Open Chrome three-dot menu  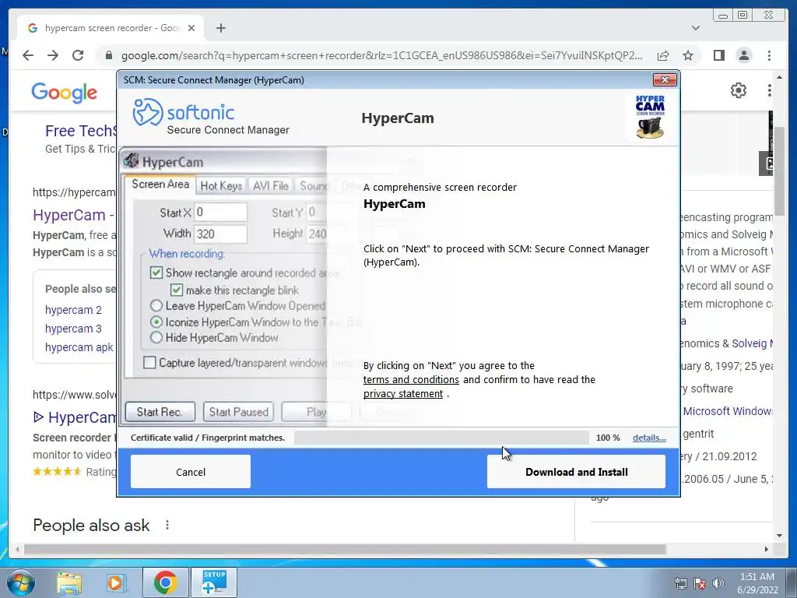(769, 55)
